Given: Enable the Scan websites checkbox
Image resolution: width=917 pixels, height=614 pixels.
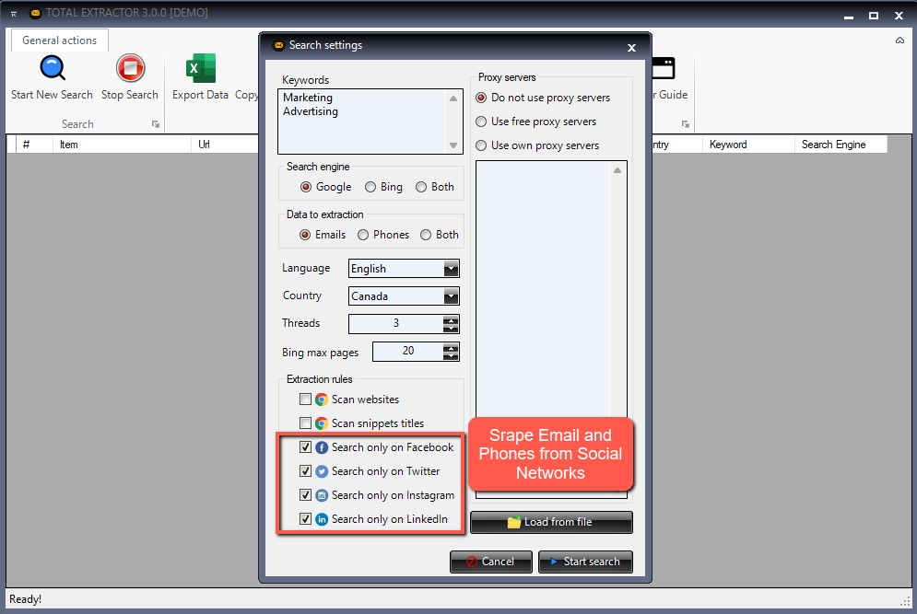Looking at the screenshot, I should 305,399.
